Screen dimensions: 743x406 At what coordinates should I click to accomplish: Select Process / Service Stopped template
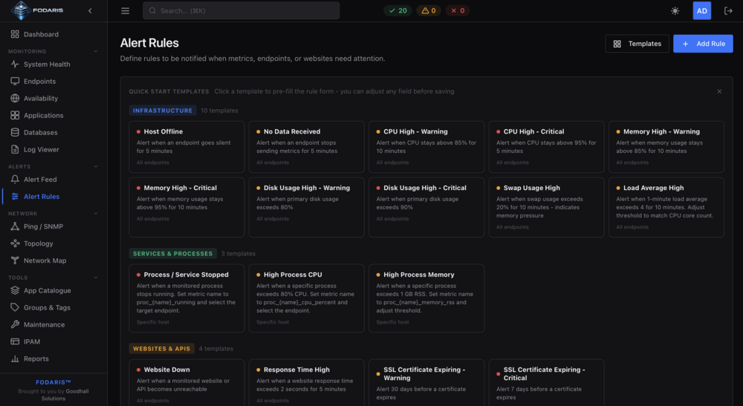click(x=186, y=298)
